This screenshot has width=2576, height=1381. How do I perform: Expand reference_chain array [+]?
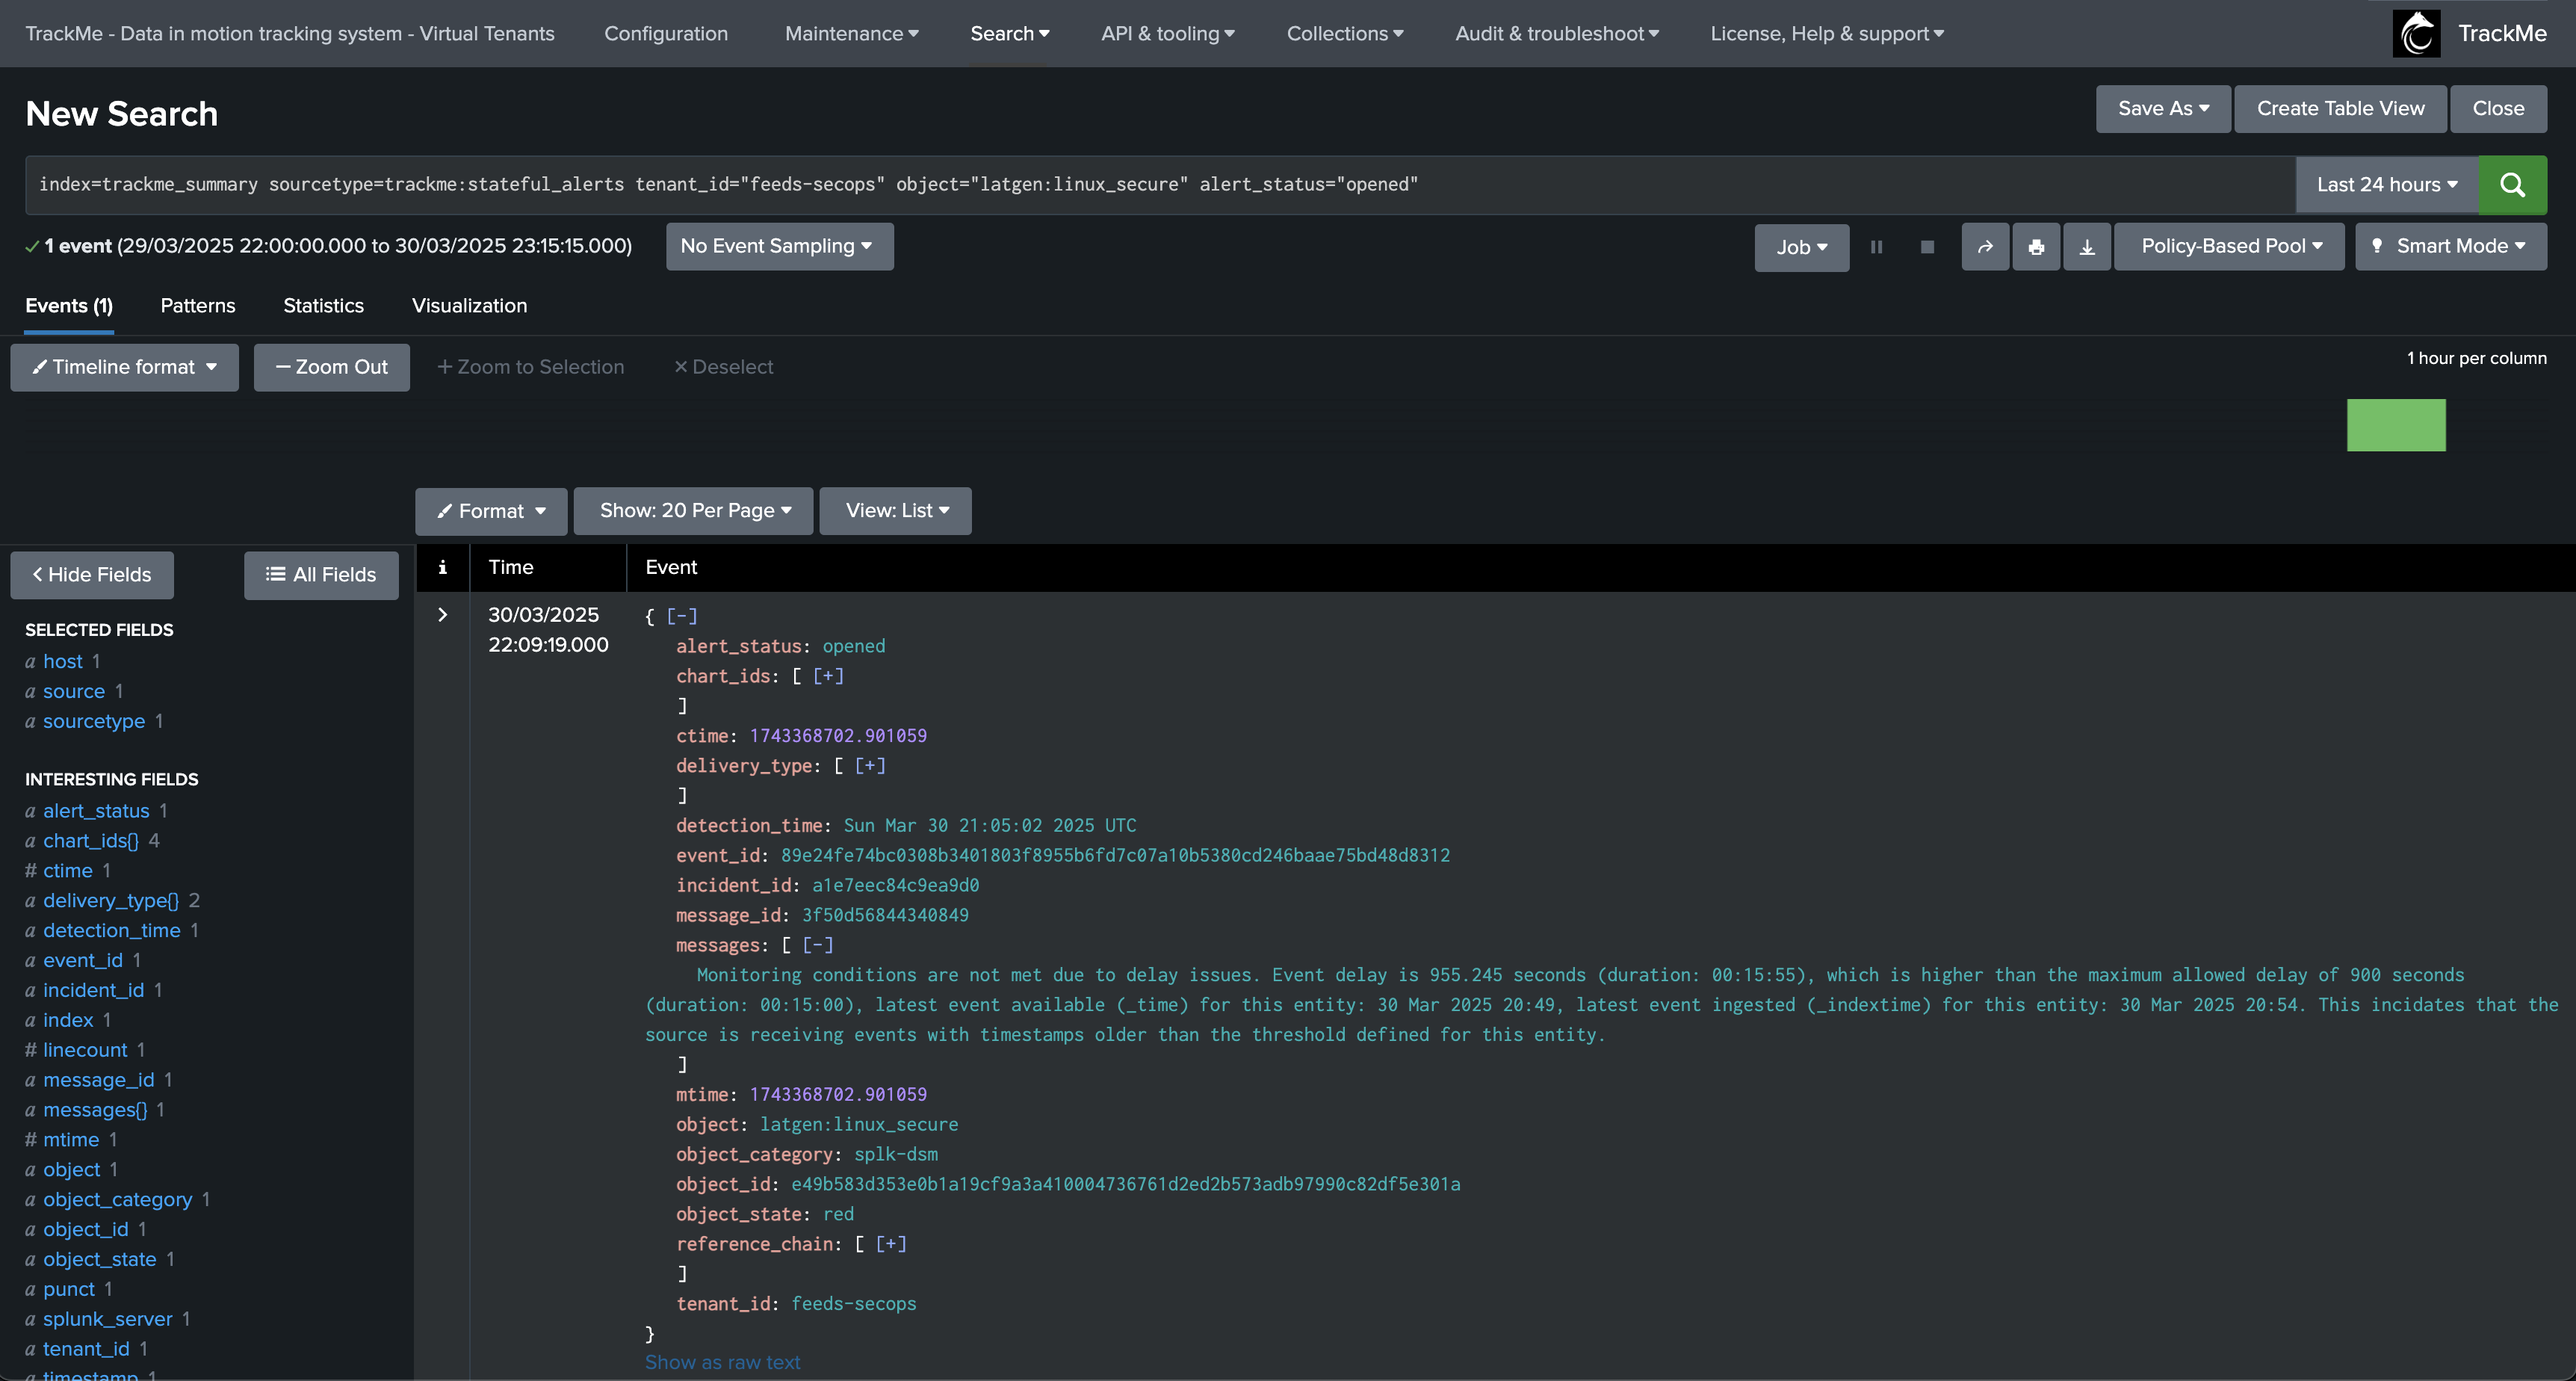(x=891, y=1244)
